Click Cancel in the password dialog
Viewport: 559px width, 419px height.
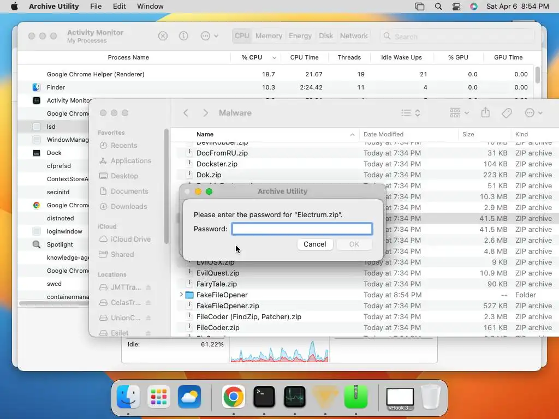tap(314, 244)
